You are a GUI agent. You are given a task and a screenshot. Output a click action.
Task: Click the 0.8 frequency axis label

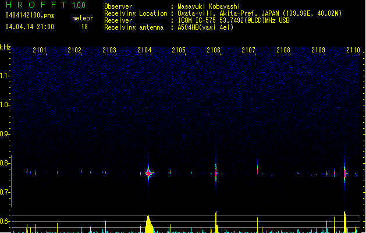(5, 163)
